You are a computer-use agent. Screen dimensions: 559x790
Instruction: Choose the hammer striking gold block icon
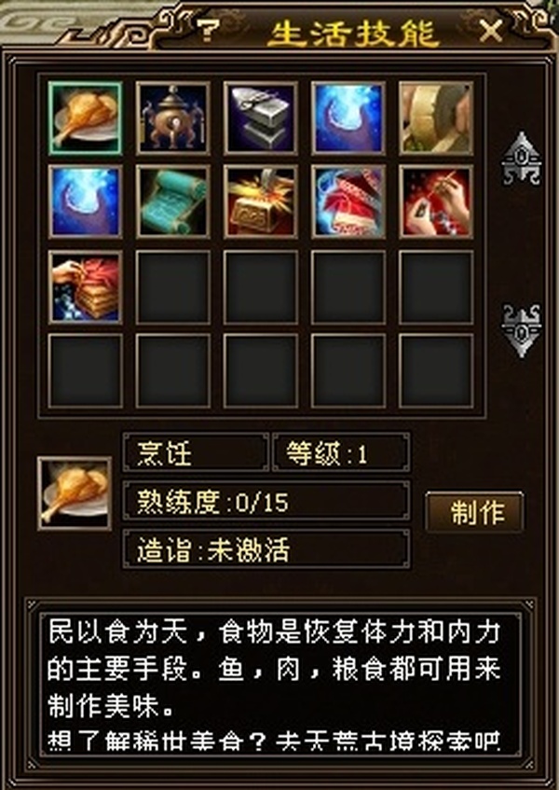coord(261,201)
